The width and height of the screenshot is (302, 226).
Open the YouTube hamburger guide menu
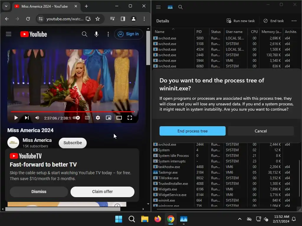click(9, 34)
